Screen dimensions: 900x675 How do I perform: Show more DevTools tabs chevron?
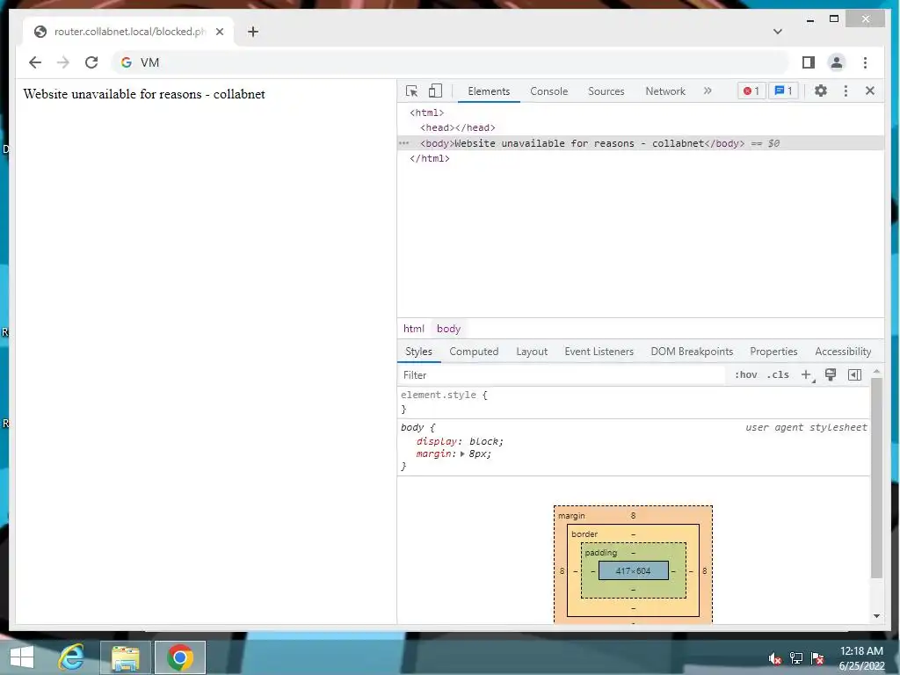tap(708, 91)
